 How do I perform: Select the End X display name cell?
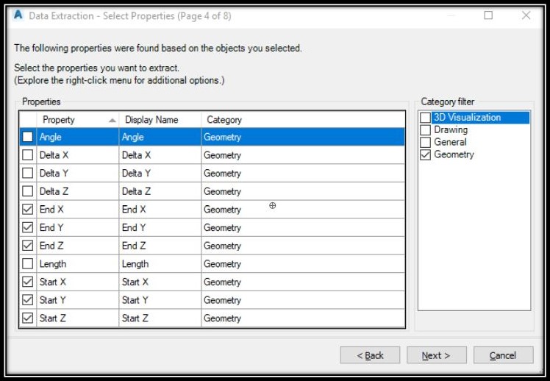(x=160, y=209)
